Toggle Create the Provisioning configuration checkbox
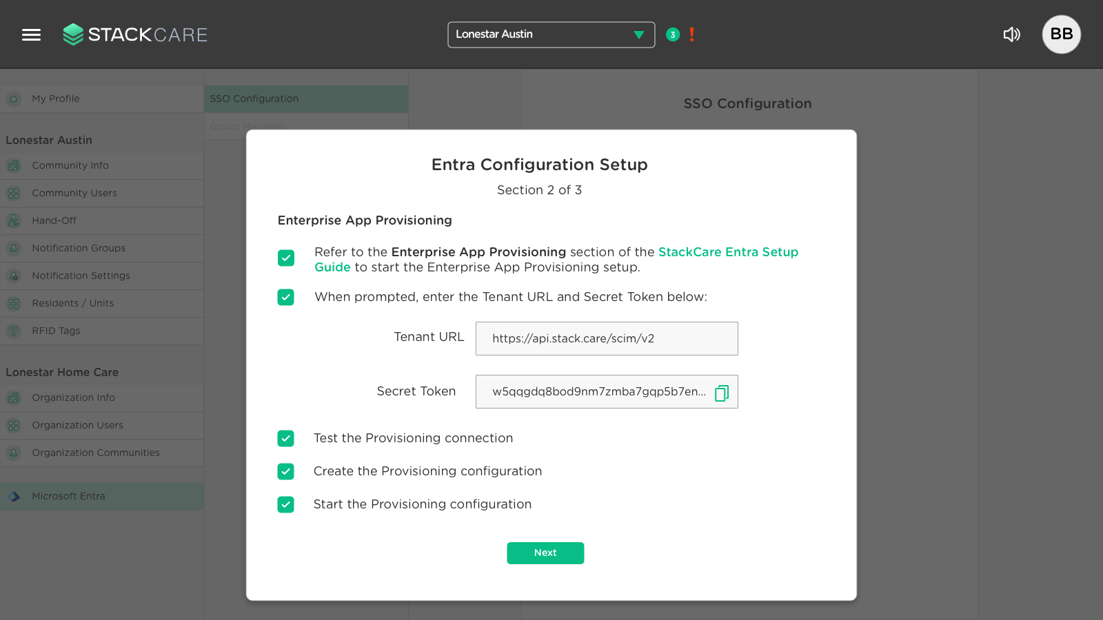Screen dimensions: 1103x620 click(286, 471)
